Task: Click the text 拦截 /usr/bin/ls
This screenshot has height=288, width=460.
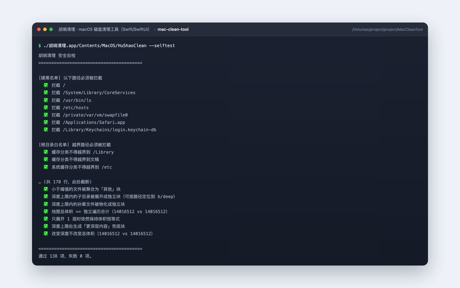Action: (71, 100)
